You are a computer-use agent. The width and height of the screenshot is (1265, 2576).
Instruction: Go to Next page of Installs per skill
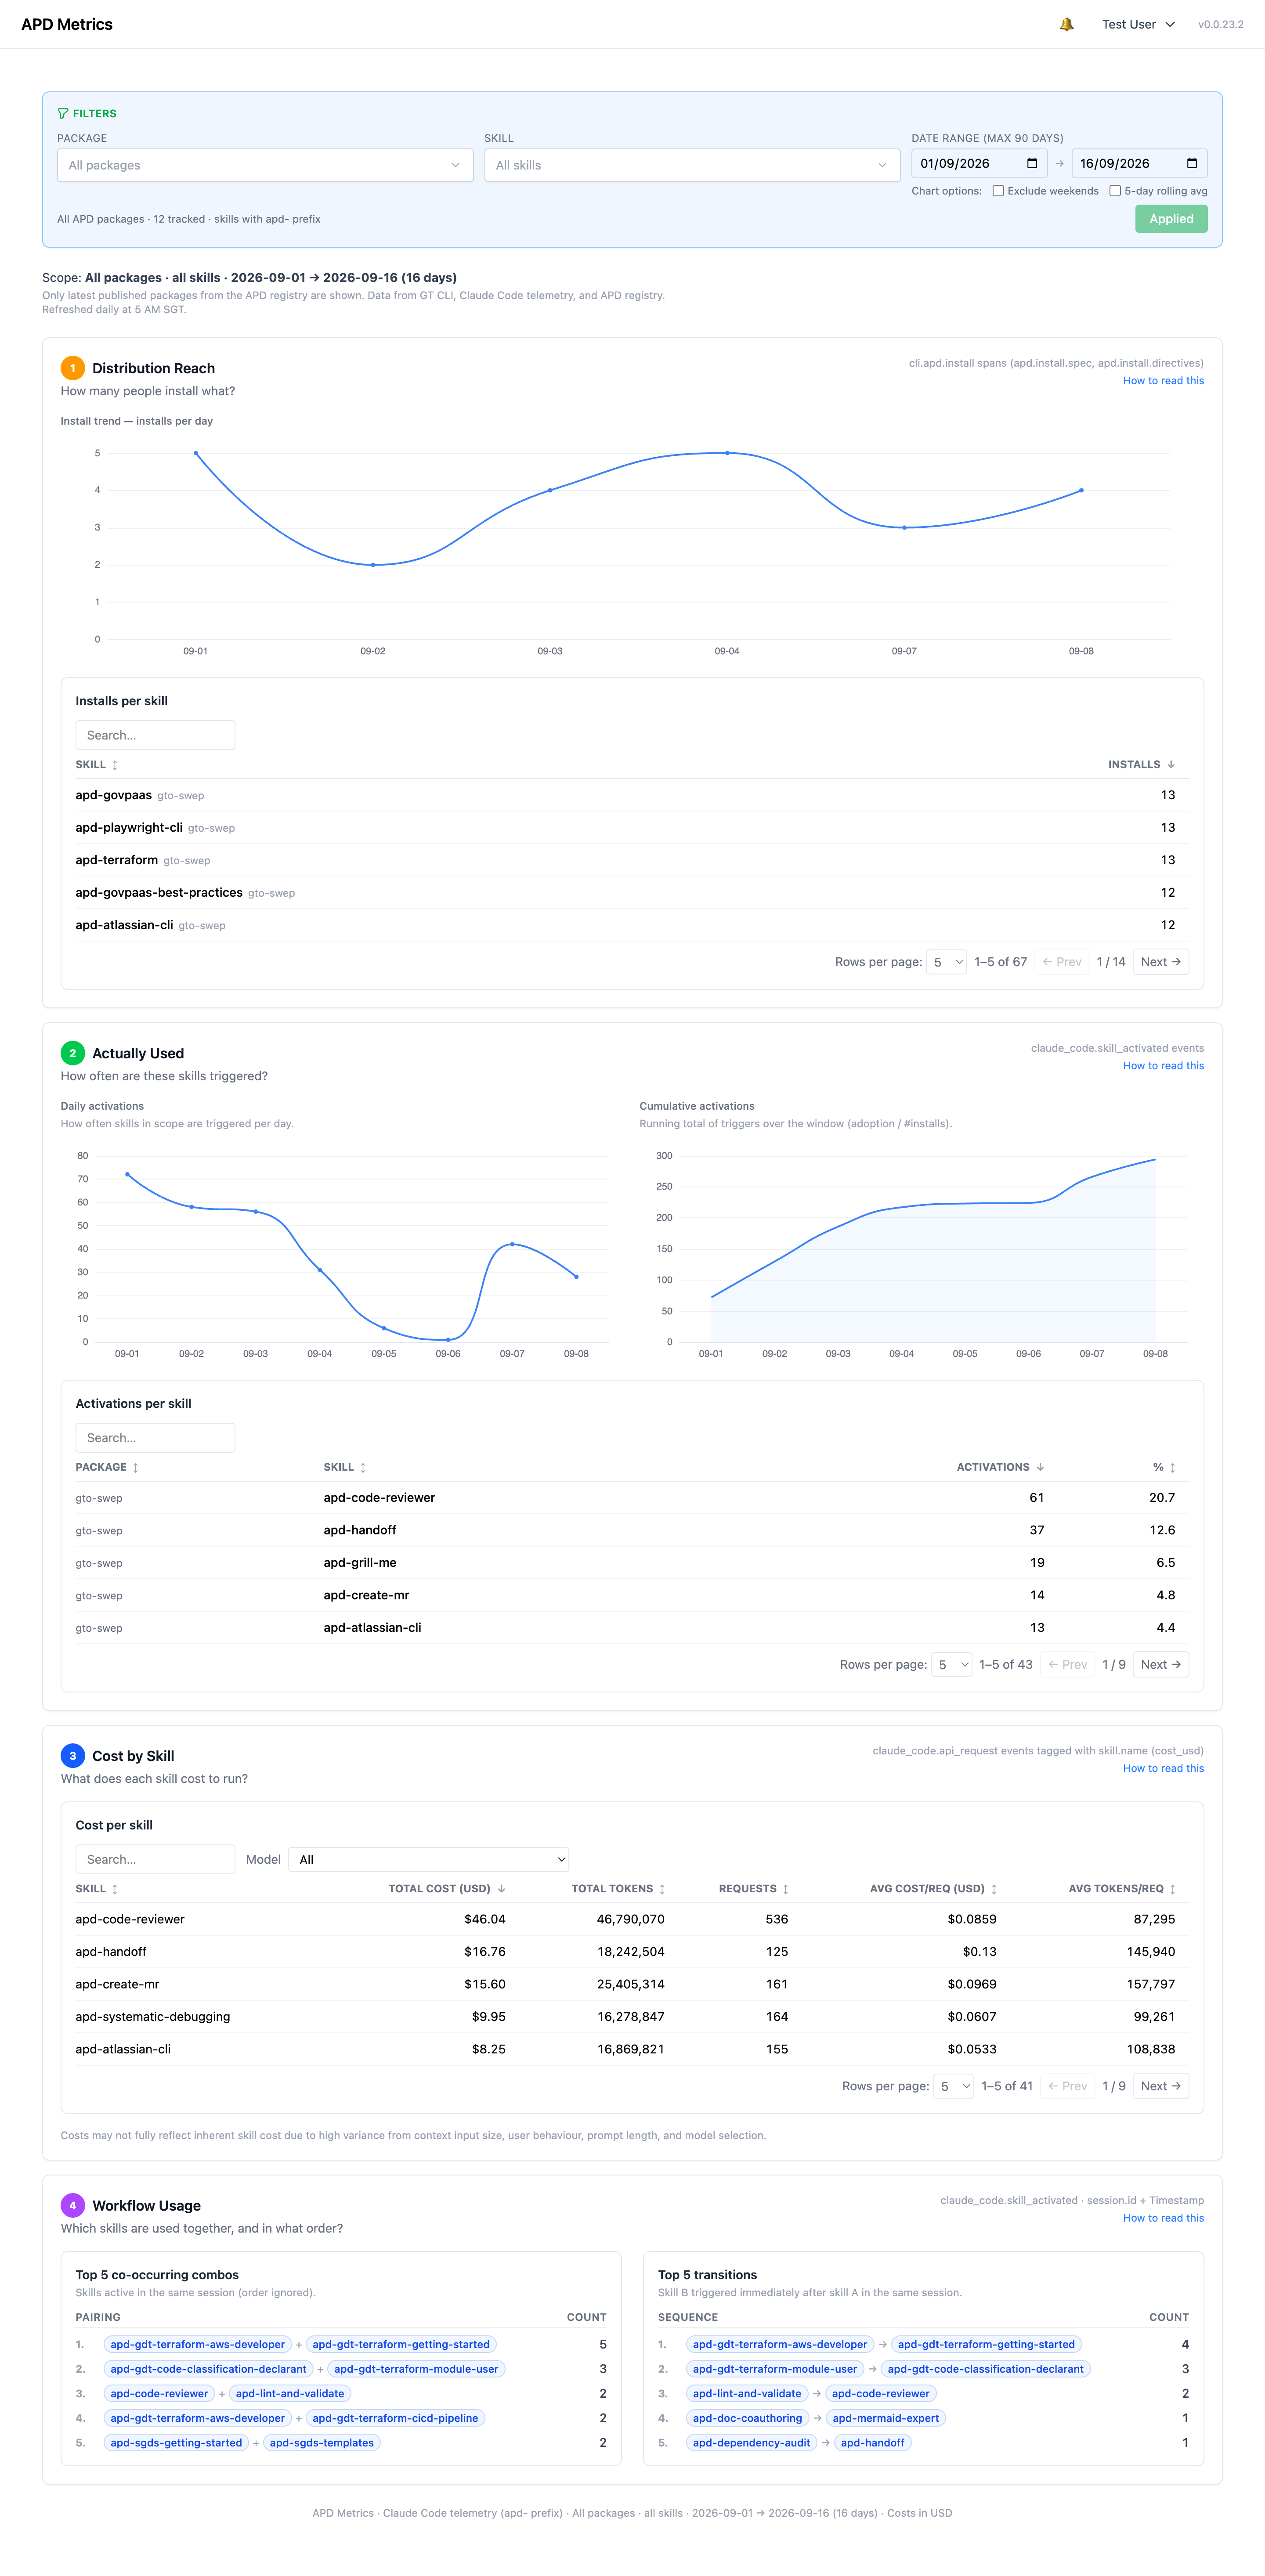1160,962
